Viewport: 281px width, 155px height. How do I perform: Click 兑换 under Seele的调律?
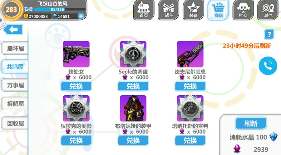pos(133,86)
